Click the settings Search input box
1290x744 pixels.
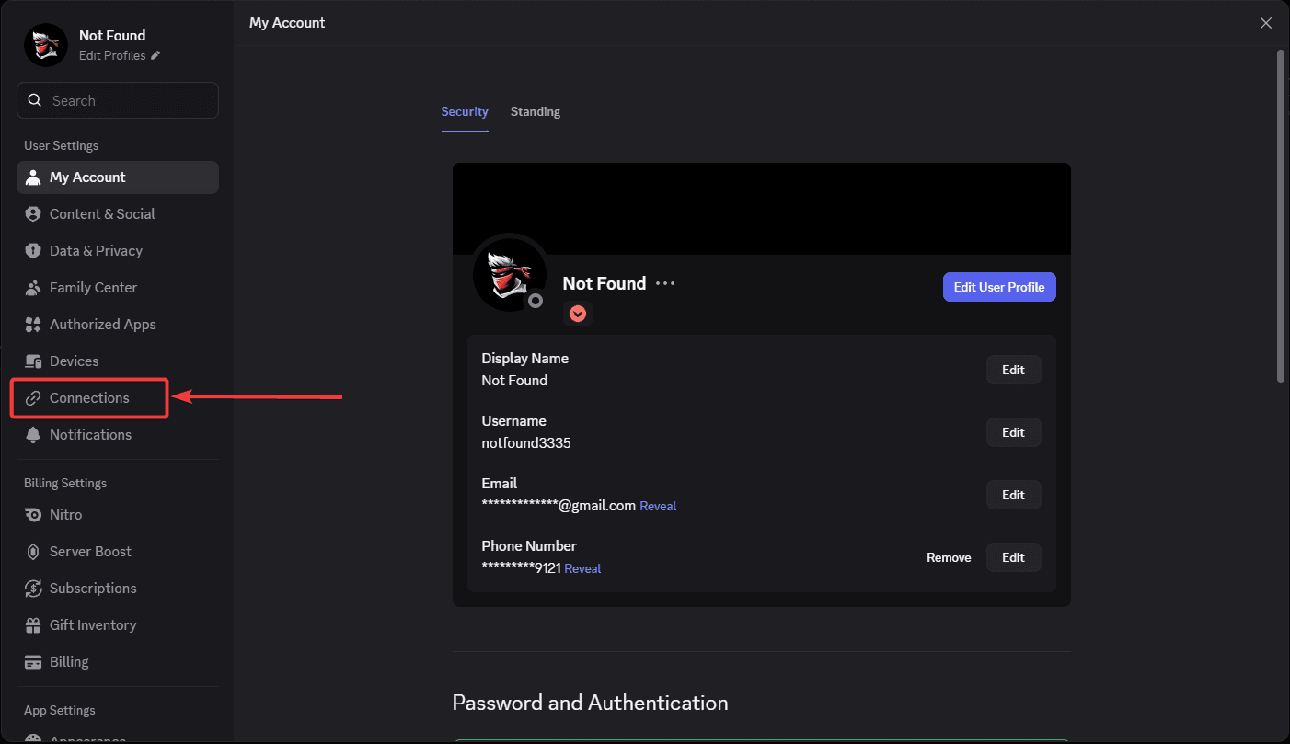(x=118, y=100)
